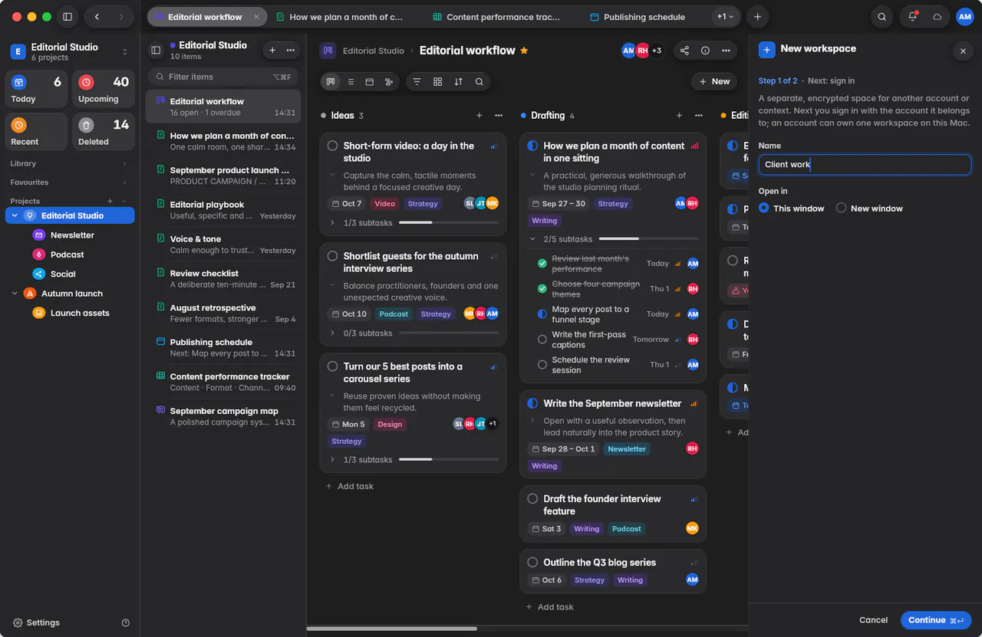Check off 'Write the first-pass captions' subtask
This screenshot has width=982, height=637.
coord(542,339)
